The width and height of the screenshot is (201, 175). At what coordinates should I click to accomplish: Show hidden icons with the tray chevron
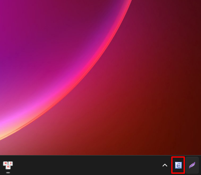point(165,165)
